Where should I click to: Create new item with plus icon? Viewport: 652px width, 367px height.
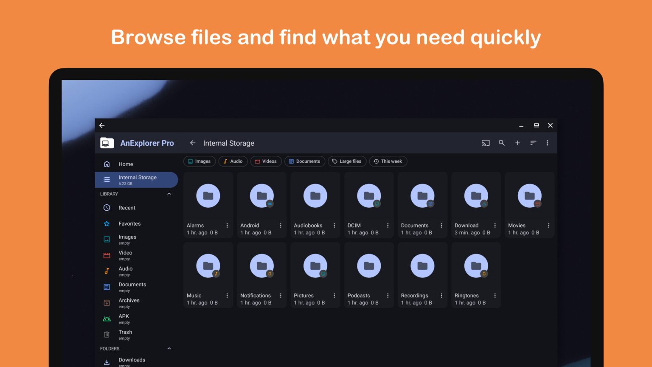(517, 143)
